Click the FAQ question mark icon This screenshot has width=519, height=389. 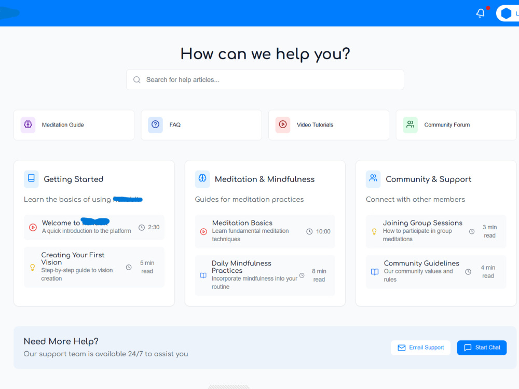pos(155,124)
